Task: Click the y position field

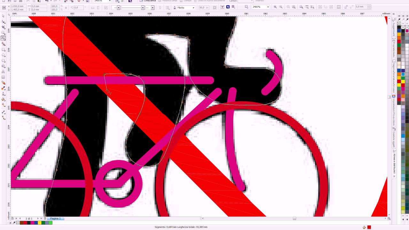Action: tap(18, 10)
